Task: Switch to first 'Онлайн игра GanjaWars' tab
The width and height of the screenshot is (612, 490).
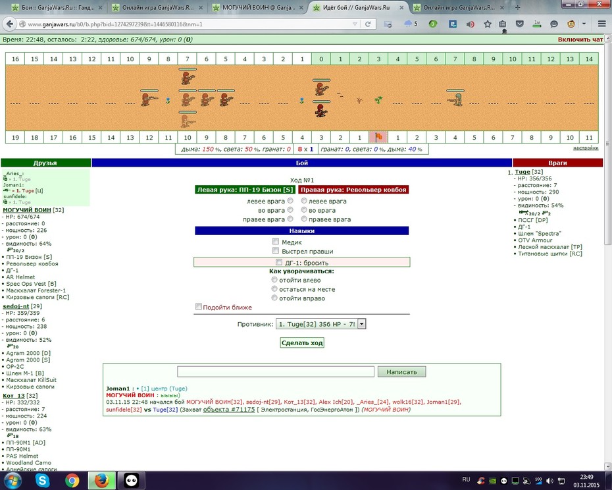Action: [157, 7]
